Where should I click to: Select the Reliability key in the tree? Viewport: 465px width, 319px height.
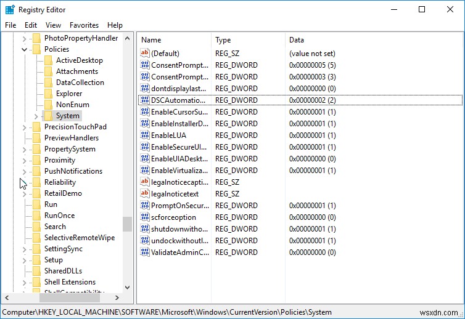coord(60,182)
